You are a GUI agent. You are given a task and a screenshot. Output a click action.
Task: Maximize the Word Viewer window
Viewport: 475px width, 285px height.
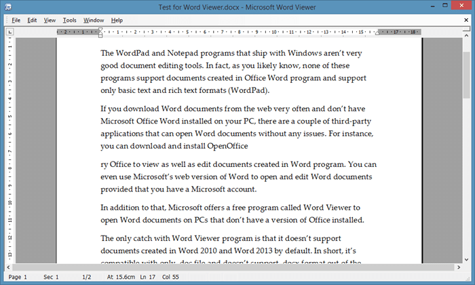(444, 5)
